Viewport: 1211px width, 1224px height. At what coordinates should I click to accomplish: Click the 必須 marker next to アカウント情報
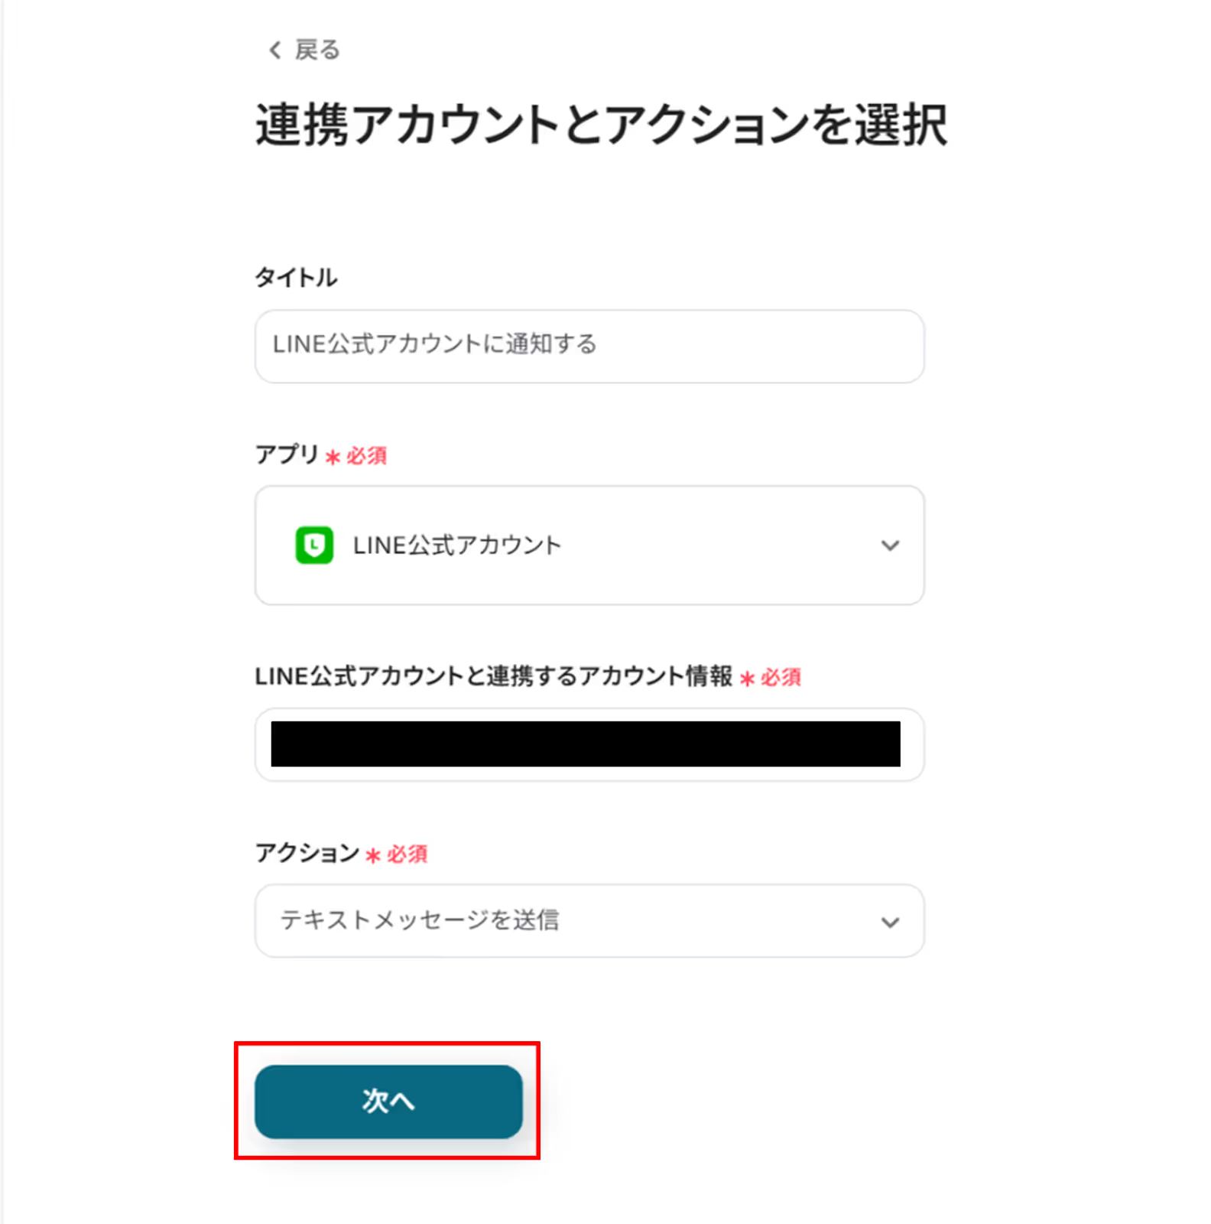coord(781,677)
